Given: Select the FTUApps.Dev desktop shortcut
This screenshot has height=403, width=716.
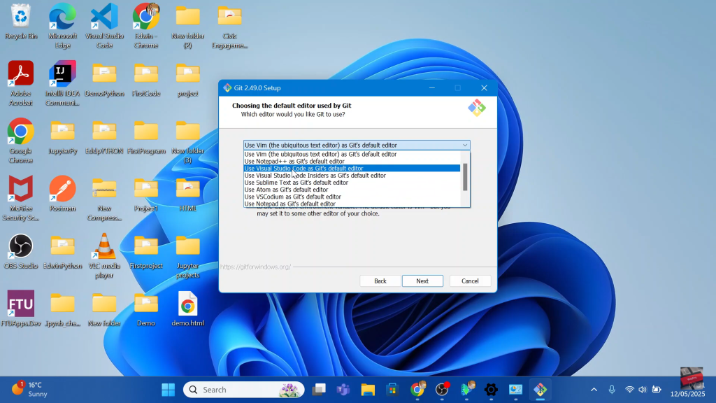Looking at the screenshot, I should (20, 309).
